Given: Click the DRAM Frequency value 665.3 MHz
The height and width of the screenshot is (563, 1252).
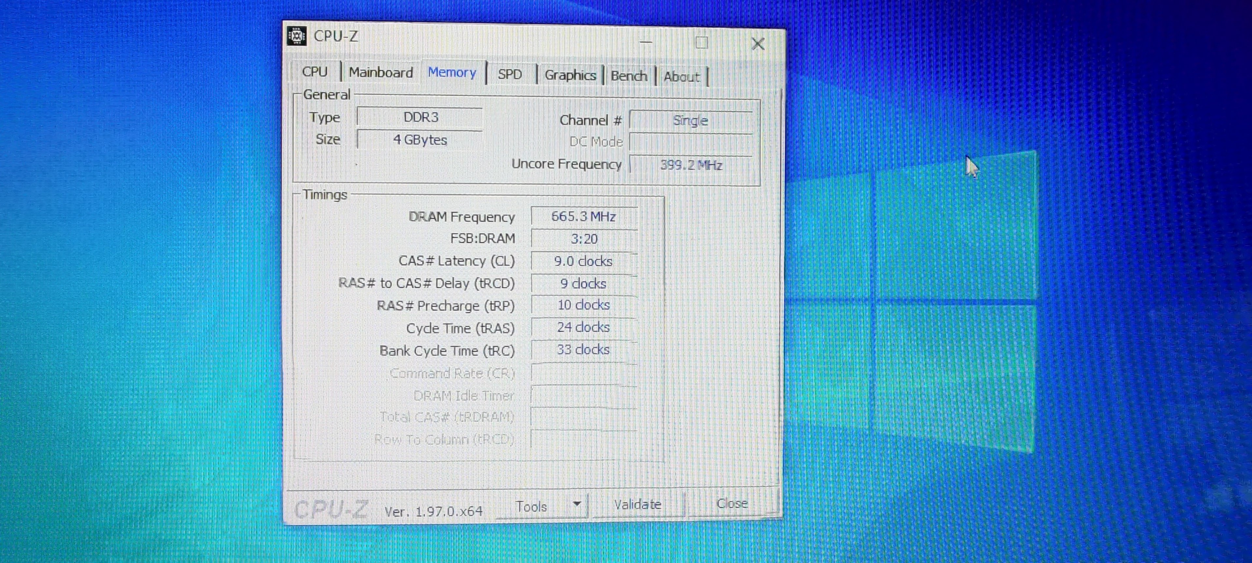Looking at the screenshot, I should pos(584,217).
